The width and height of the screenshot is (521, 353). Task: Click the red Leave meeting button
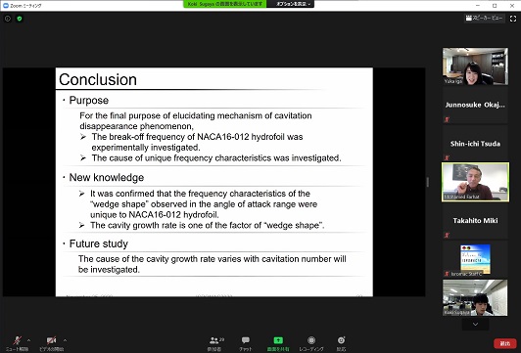(x=504, y=343)
